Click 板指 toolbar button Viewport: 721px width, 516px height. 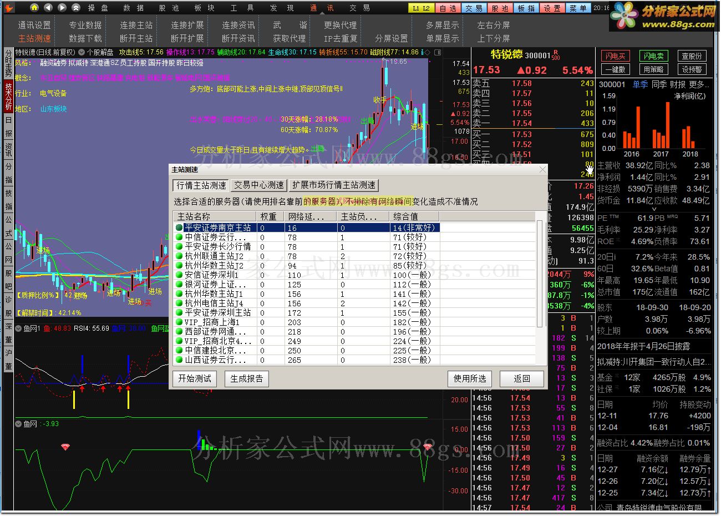tap(526, 8)
